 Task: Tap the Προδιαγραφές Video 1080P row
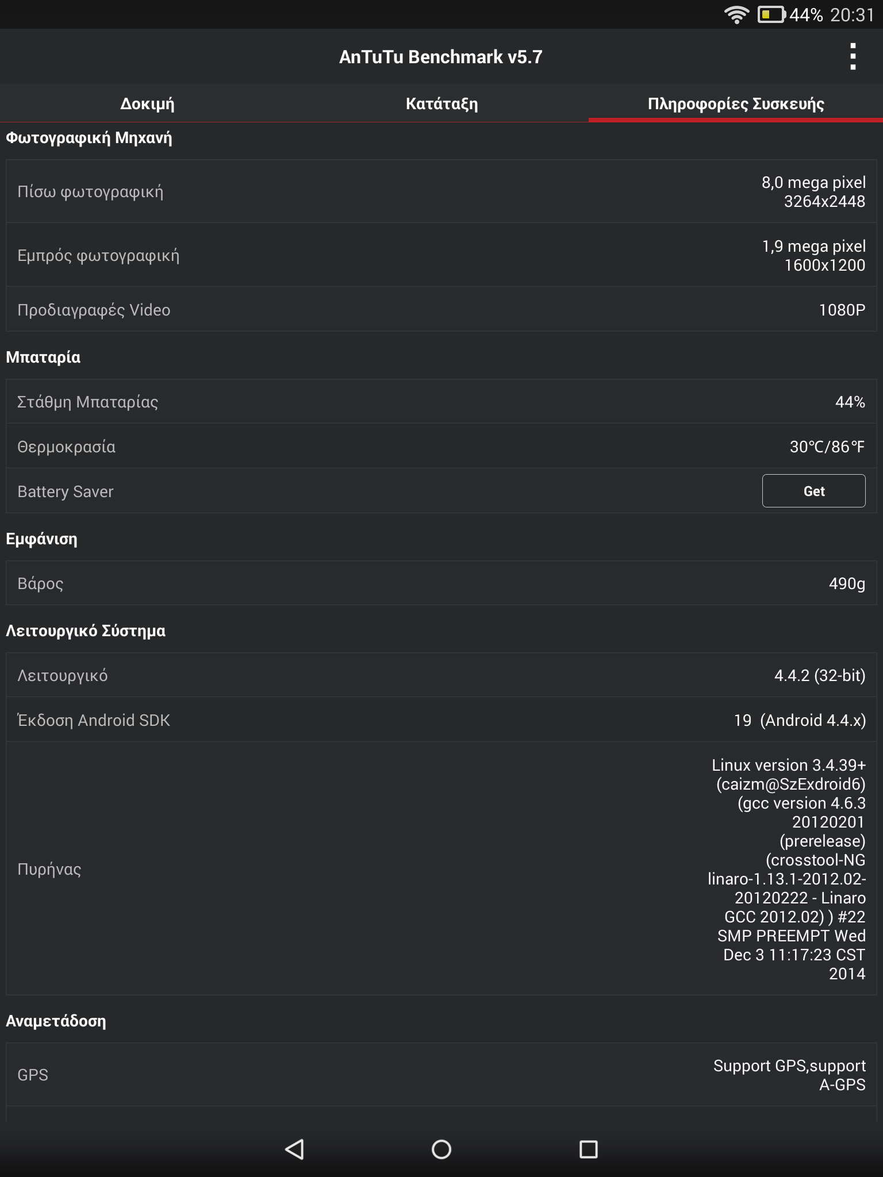pos(441,310)
